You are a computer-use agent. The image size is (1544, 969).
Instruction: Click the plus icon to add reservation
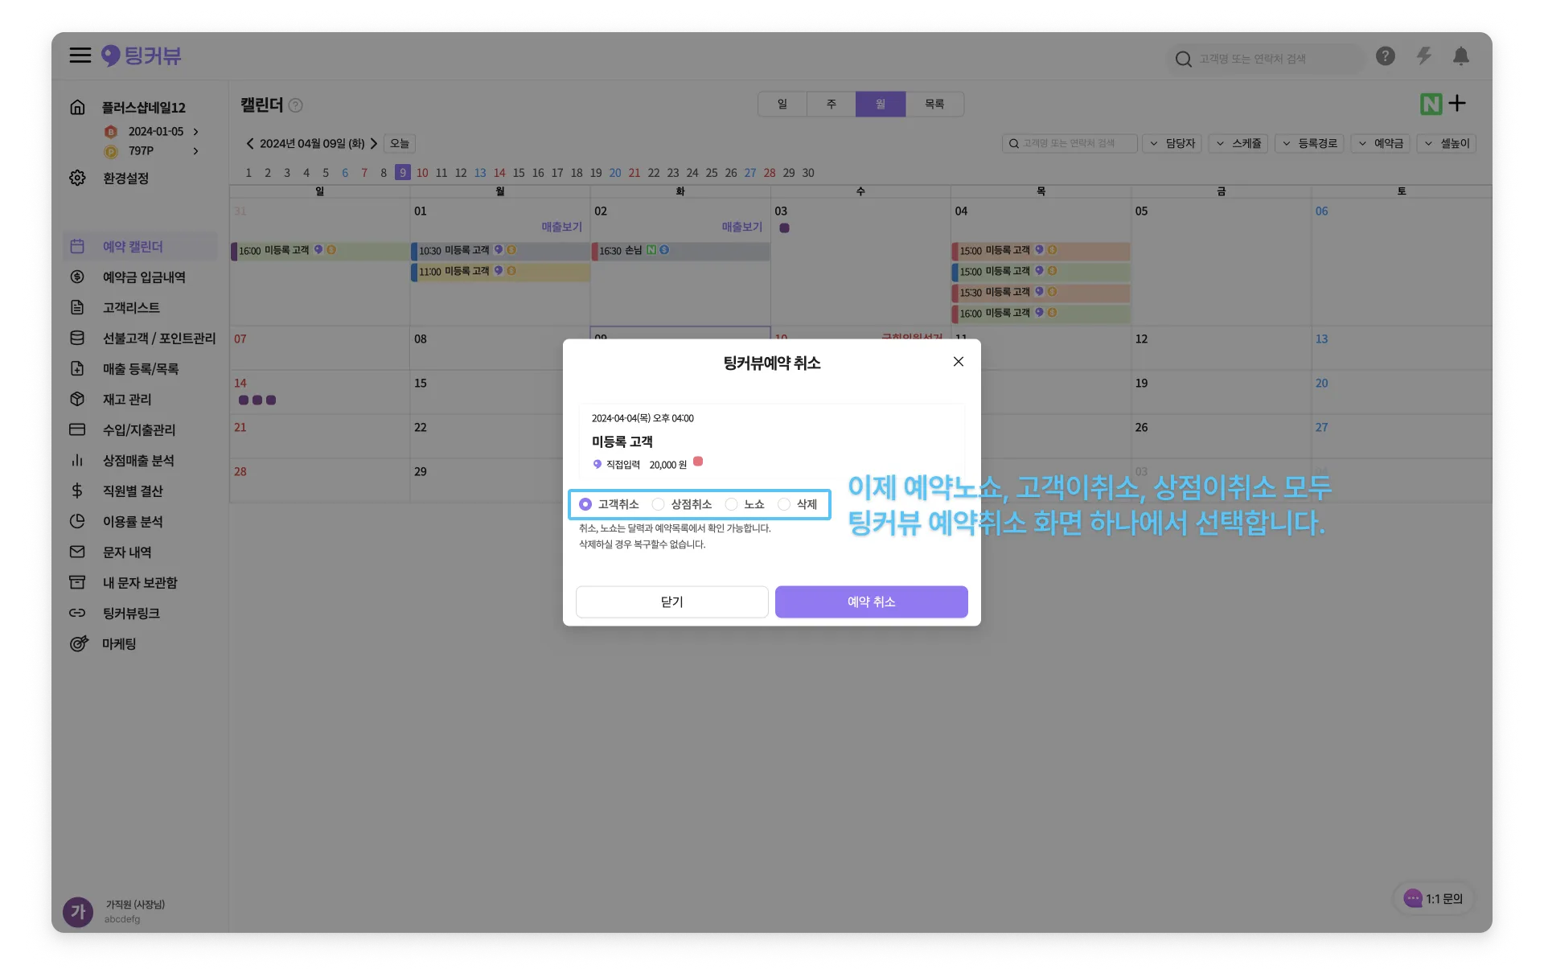[x=1457, y=104]
